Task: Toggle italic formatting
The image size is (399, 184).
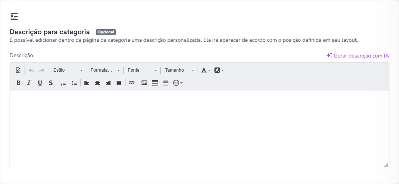Action: 29,83
